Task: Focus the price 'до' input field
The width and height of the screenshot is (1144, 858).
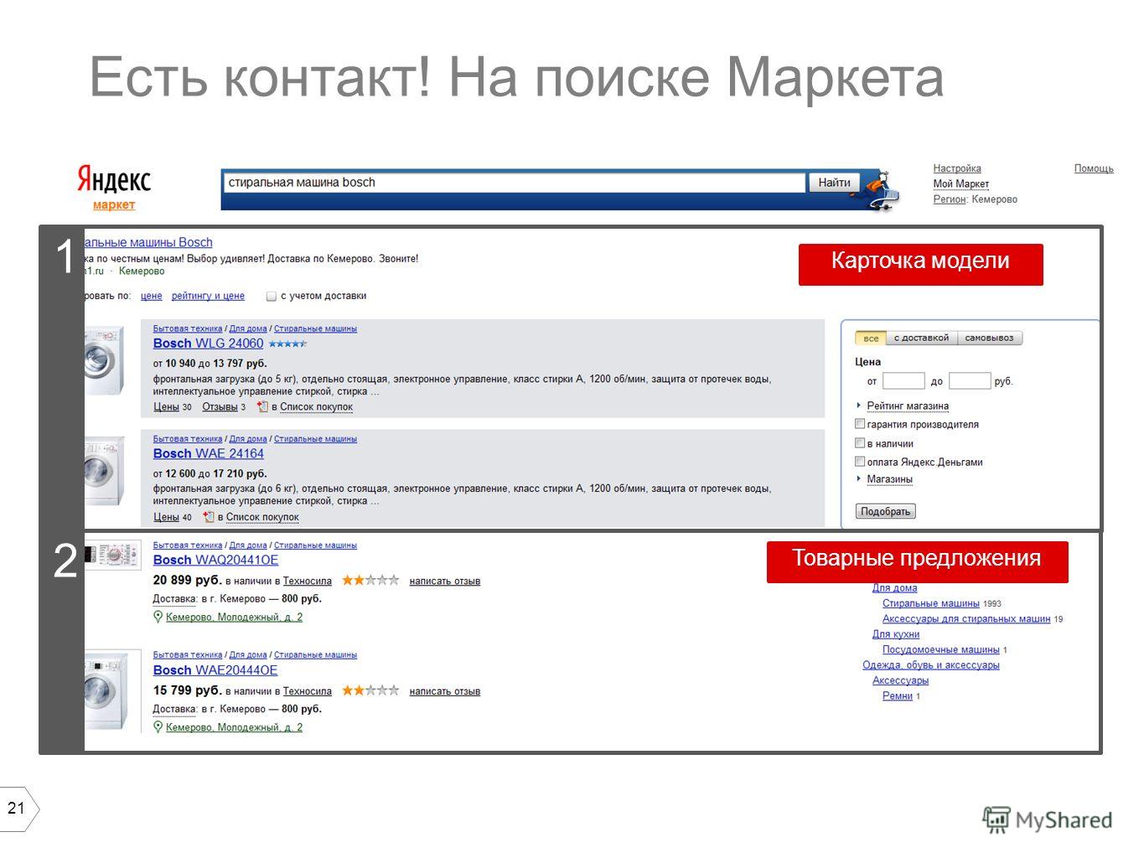Action: click(x=970, y=381)
